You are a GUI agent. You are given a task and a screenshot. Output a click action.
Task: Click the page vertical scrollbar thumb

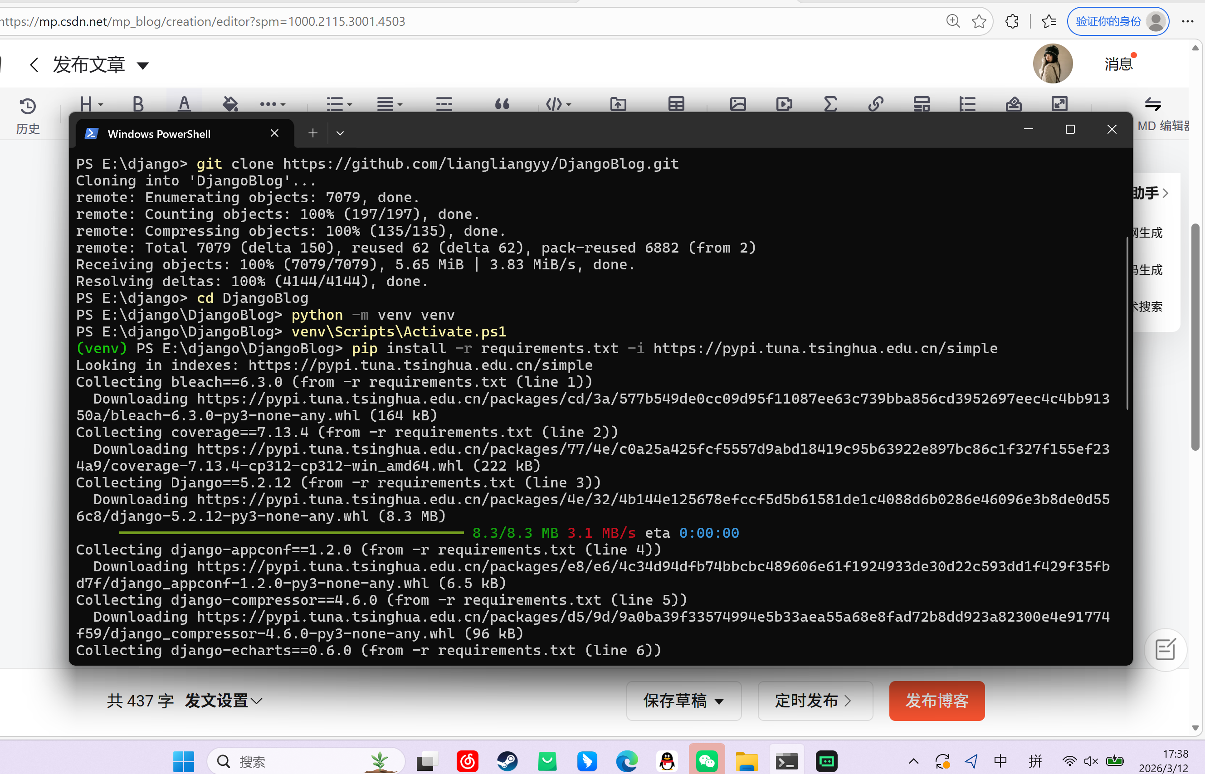1195,337
